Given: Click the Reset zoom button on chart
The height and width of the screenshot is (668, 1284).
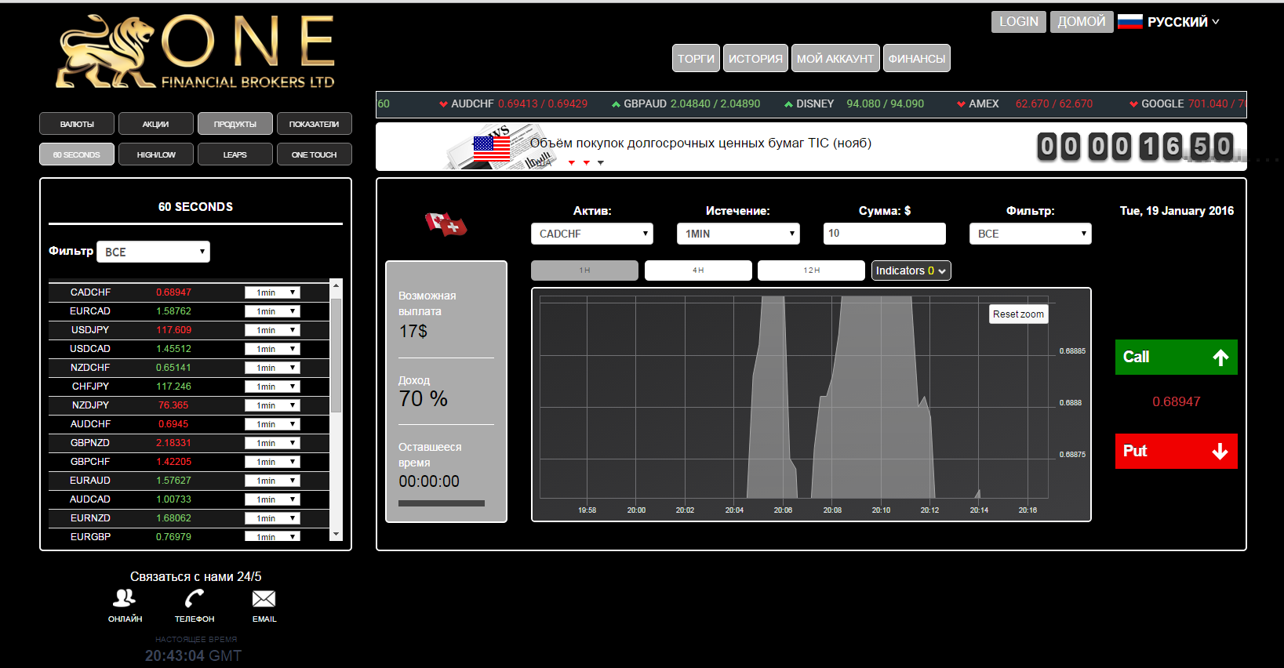Looking at the screenshot, I should click(1018, 314).
